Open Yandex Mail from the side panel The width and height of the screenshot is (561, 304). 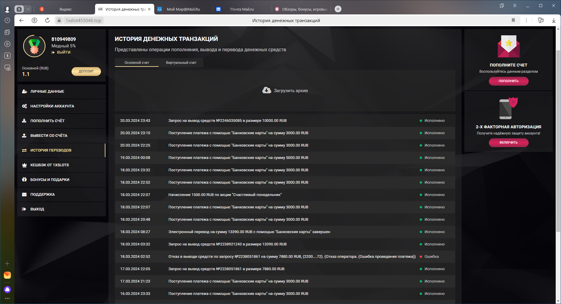tap(7, 275)
